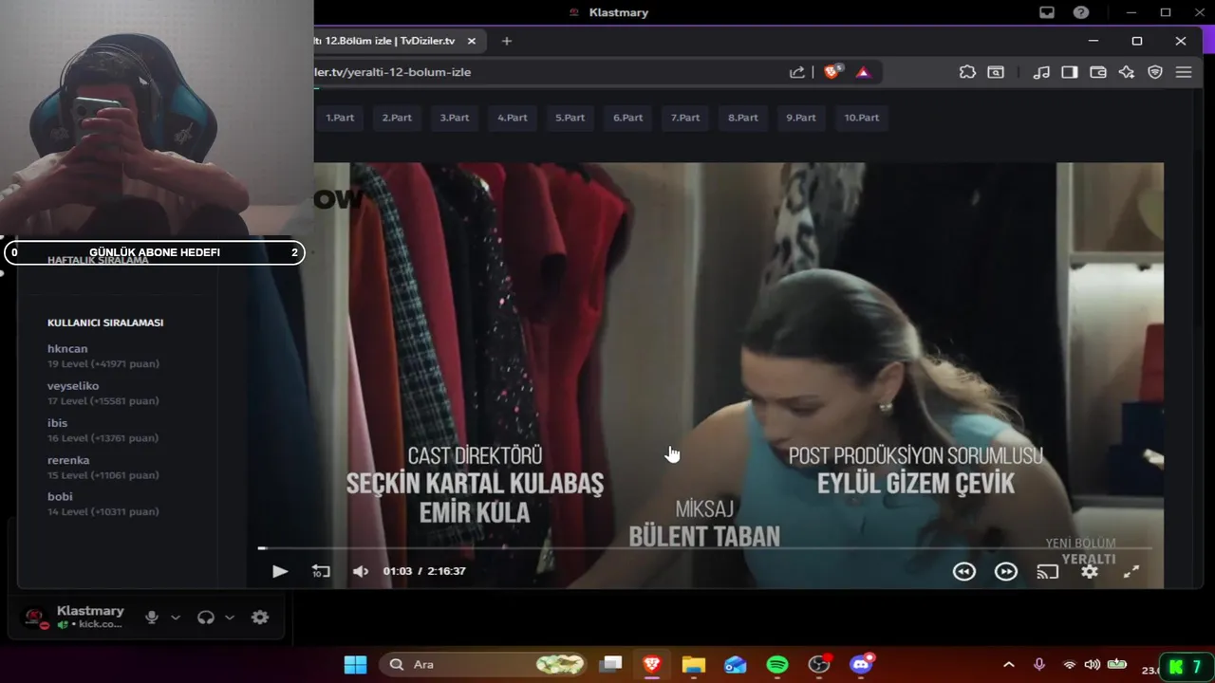Image resolution: width=1215 pixels, height=683 pixels.
Task: Select the 5.Part button
Action: click(x=570, y=118)
